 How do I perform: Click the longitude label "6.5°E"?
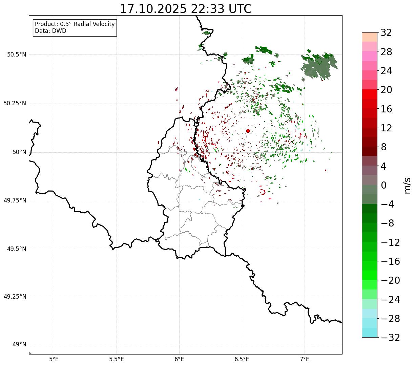(x=242, y=359)
